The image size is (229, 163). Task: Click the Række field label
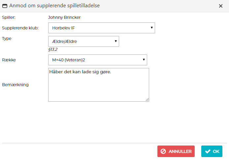click(9, 60)
